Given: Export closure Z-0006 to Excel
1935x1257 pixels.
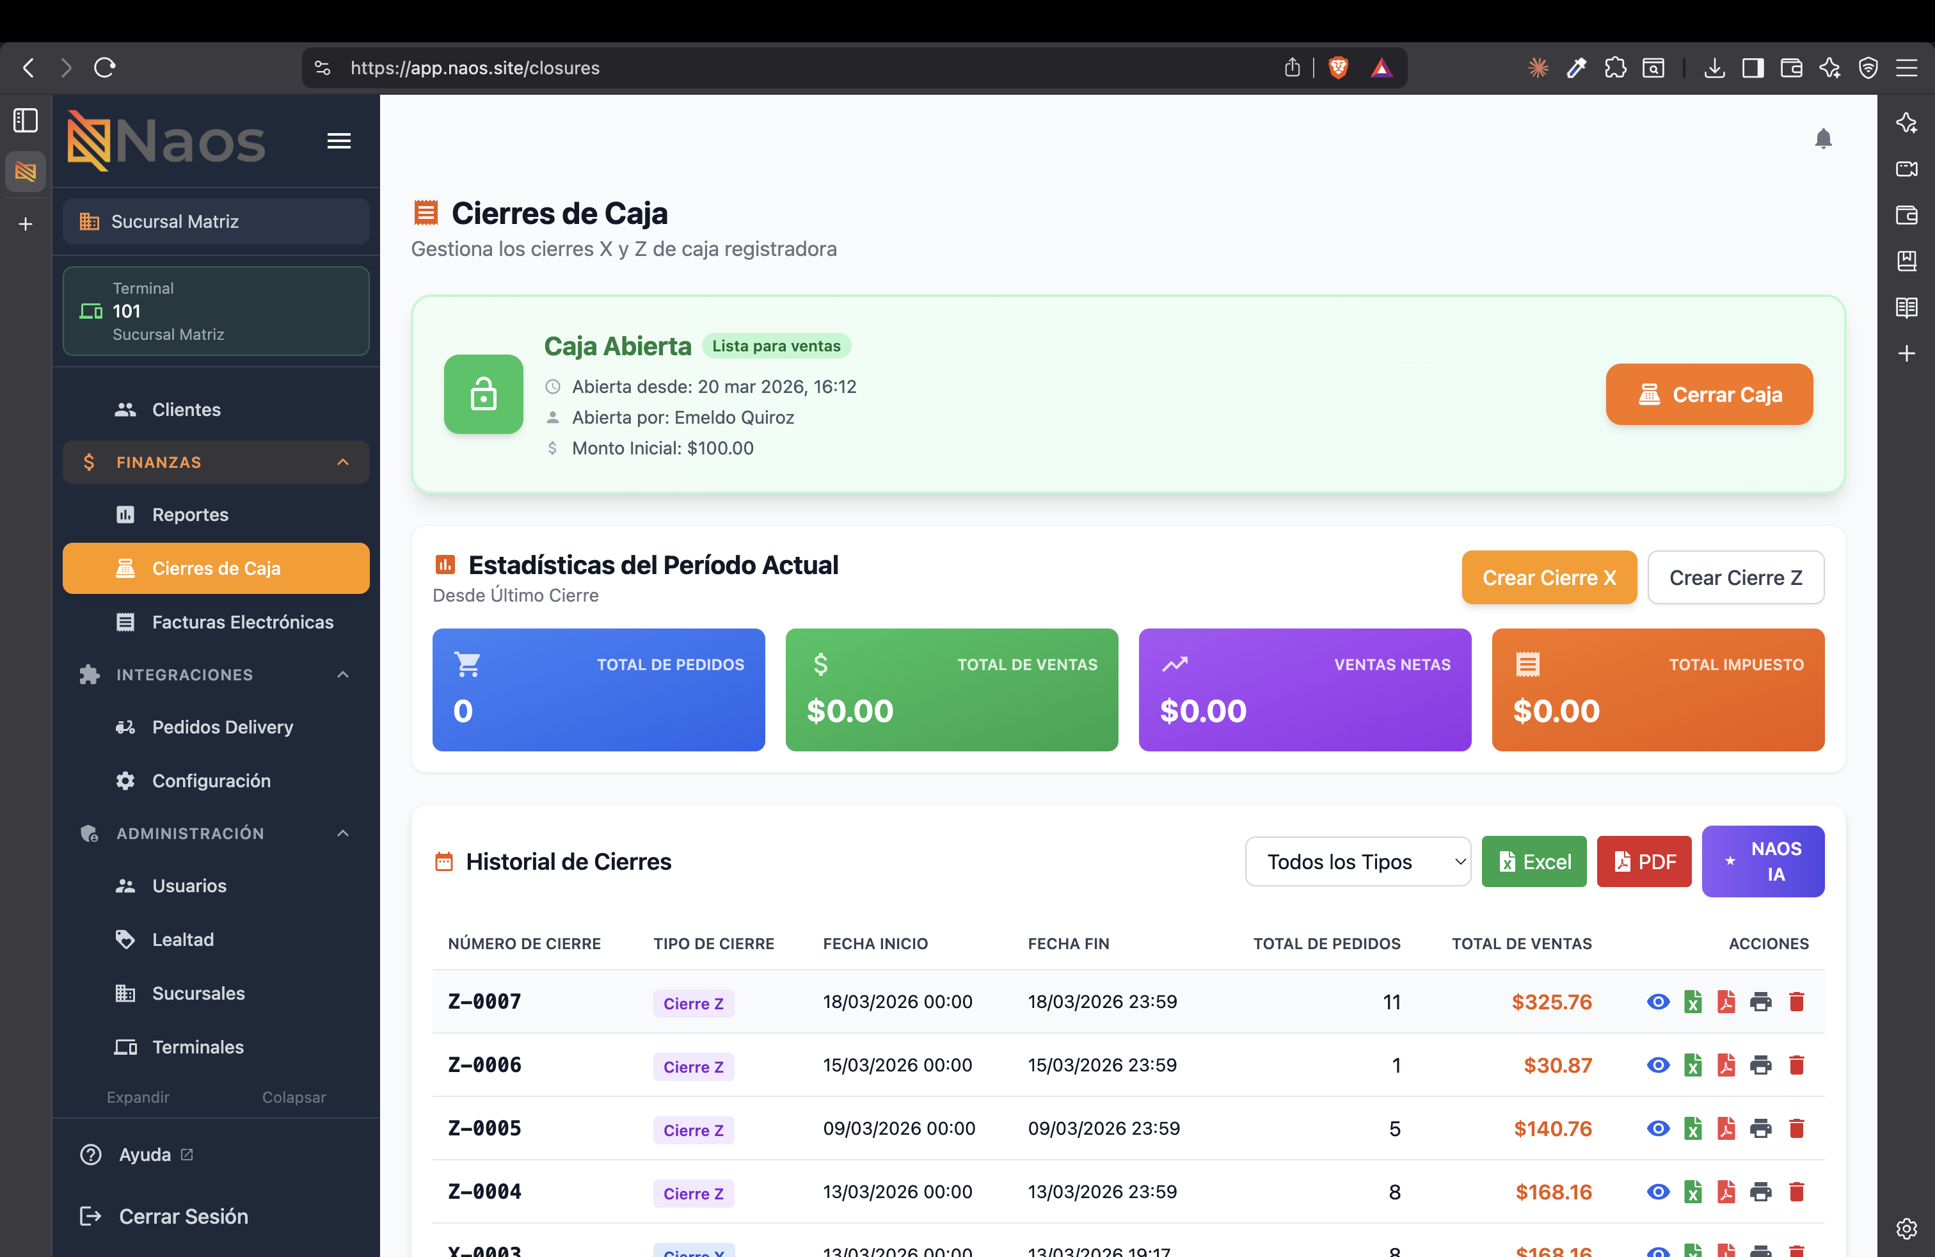Looking at the screenshot, I should [x=1692, y=1064].
